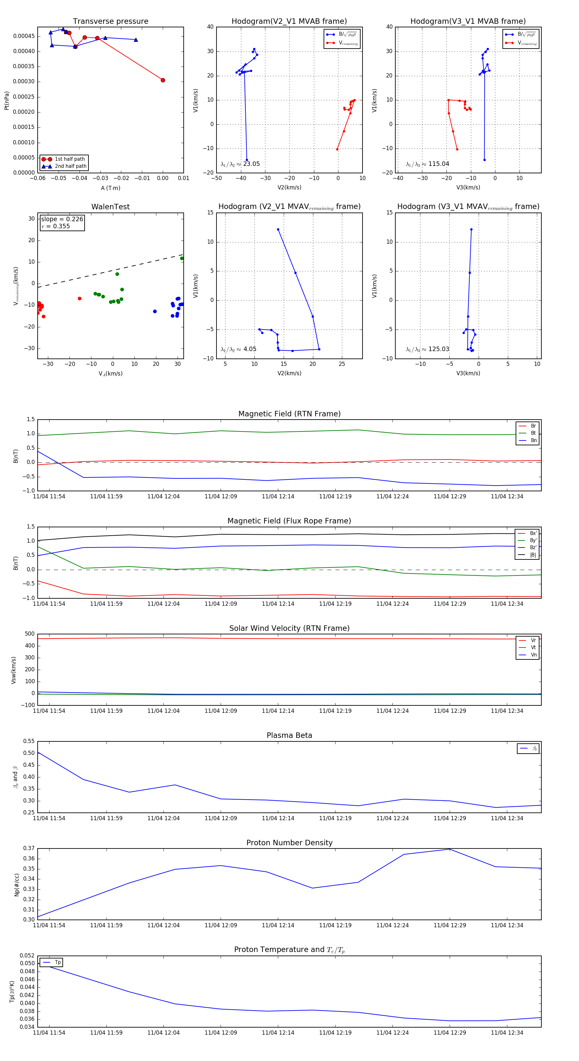Image resolution: width=579 pixels, height=1061 pixels.
Task: Select the "Solar Wind Velocity (RTN Frame)" title
Action: tap(289, 628)
